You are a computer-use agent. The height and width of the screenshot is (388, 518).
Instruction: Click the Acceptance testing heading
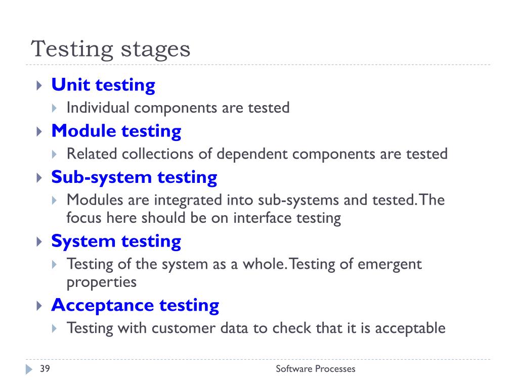135,306
